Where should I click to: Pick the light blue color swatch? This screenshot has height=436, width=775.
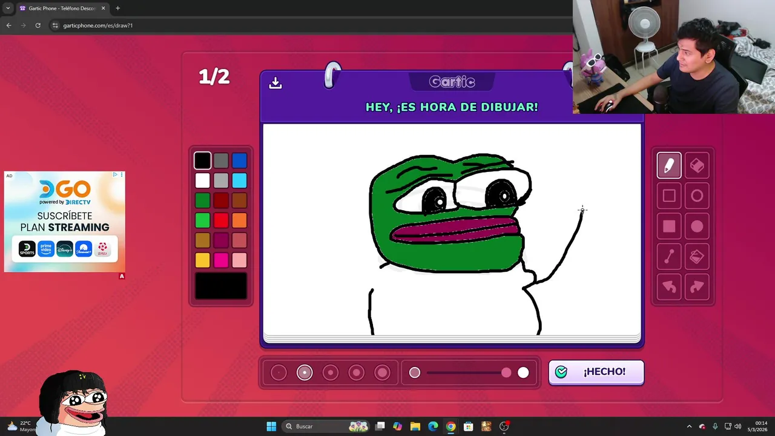click(239, 180)
